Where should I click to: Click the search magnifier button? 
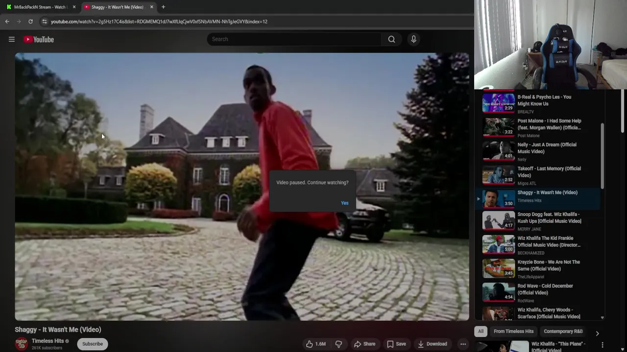(x=391, y=39)
